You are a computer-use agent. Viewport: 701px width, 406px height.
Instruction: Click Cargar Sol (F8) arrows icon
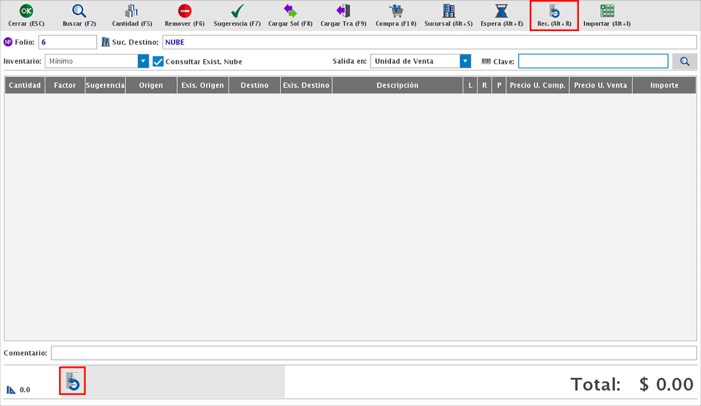click(x=290, y=11)
